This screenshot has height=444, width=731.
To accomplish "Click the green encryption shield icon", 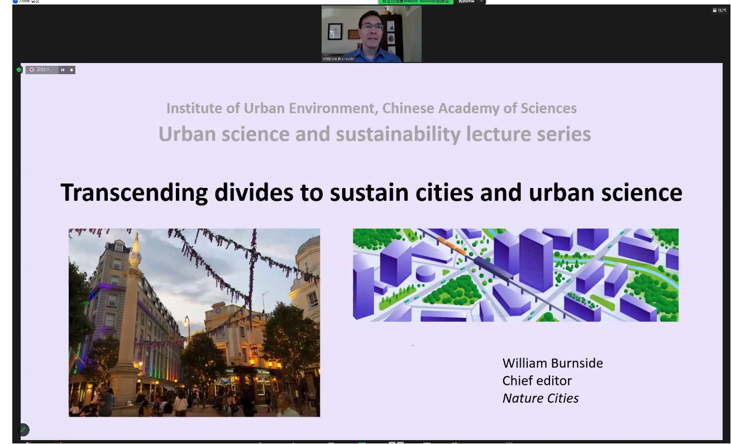I will (19, 70).
